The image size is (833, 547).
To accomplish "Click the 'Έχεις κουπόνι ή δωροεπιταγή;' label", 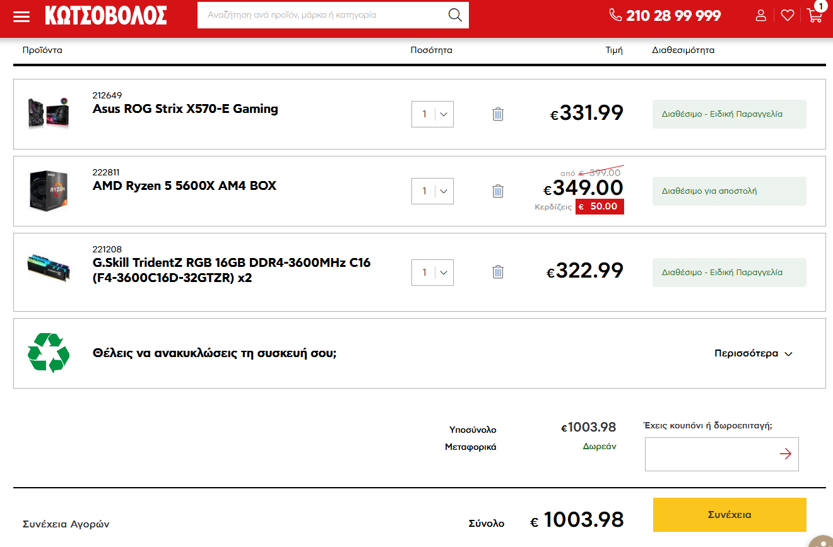I will [708, 425].
